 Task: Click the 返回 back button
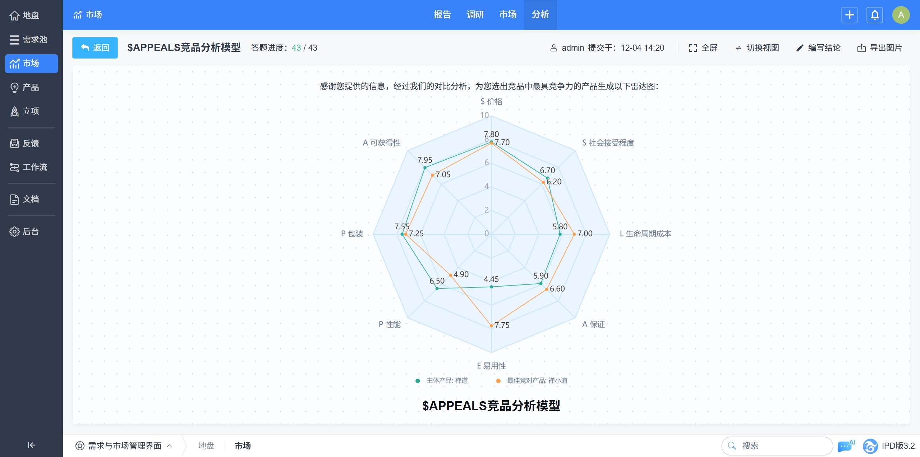[x=95, y=48]
